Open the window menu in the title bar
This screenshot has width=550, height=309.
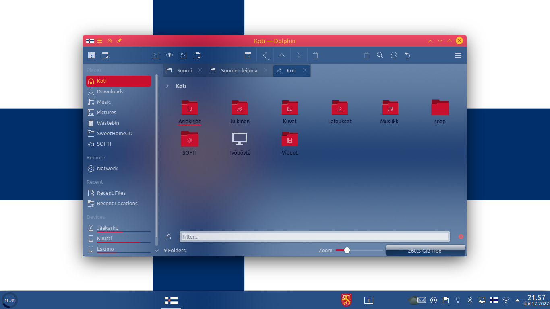pyautogui.click(x=100, y=41)
